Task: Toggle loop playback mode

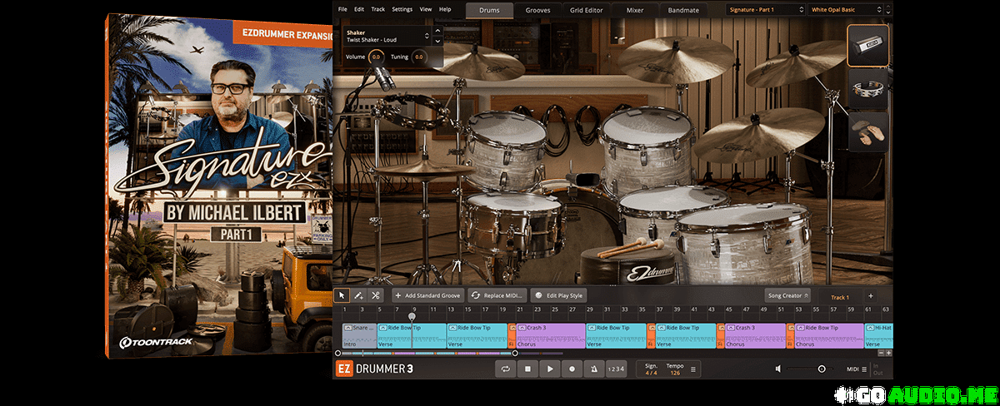Action: (505, 369)
